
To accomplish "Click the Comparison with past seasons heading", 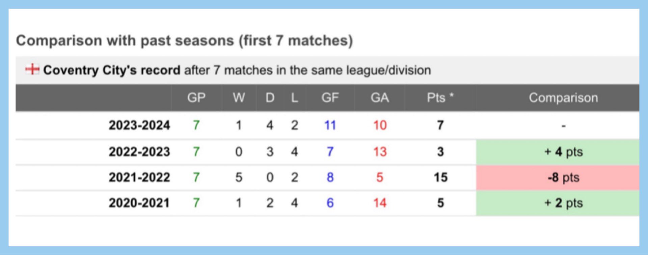I will [184, 41].
